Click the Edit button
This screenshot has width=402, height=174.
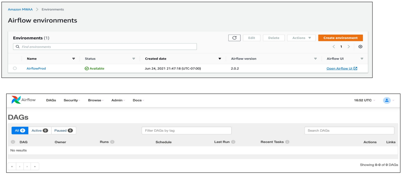click(x=252, y=38)
